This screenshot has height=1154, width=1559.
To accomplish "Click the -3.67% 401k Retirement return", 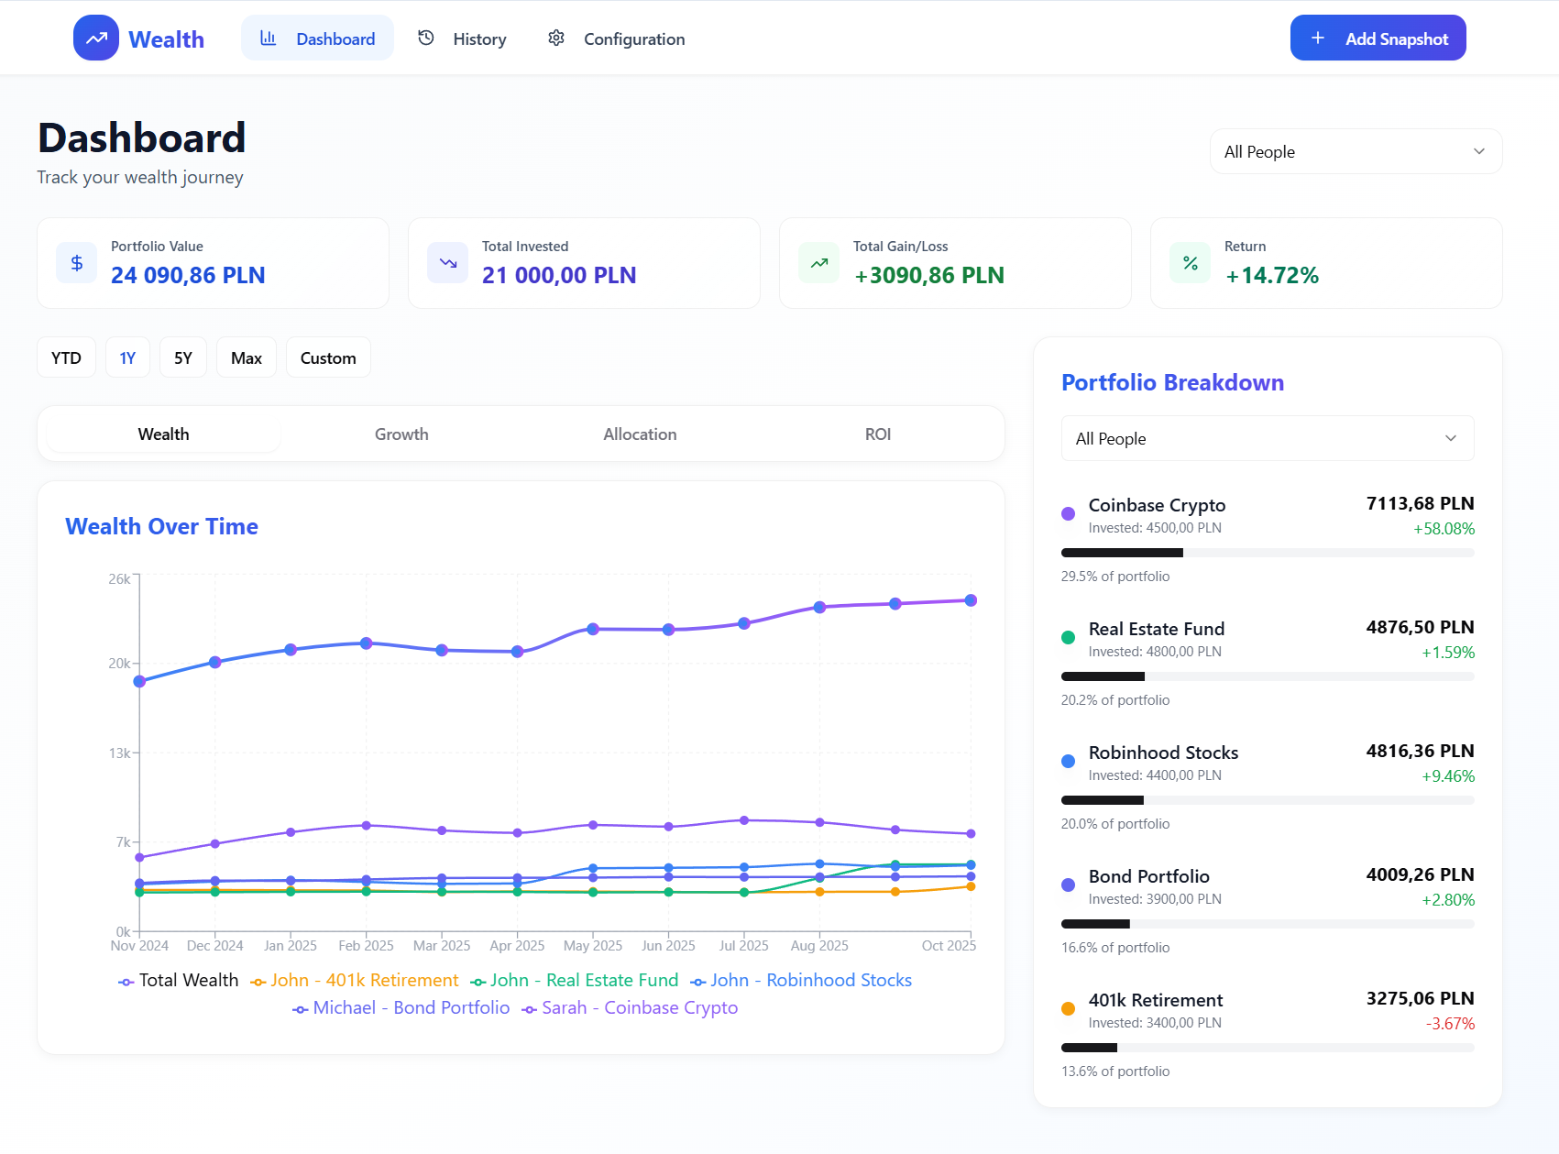I will 1450,1024.
